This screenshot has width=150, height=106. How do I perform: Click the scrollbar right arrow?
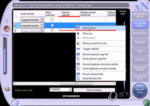[114, 83]
